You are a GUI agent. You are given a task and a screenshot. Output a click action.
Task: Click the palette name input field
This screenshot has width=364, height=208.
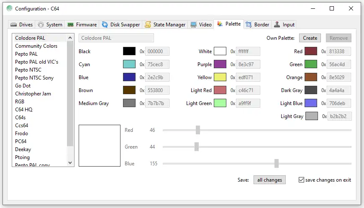tap(116, 38)
